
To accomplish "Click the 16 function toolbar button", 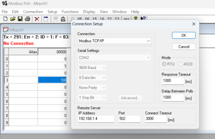I will click(x=102, y=19).
